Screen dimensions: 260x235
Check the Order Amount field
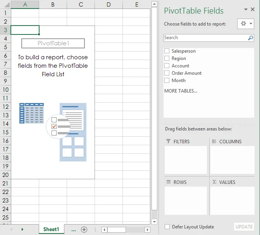167,73
